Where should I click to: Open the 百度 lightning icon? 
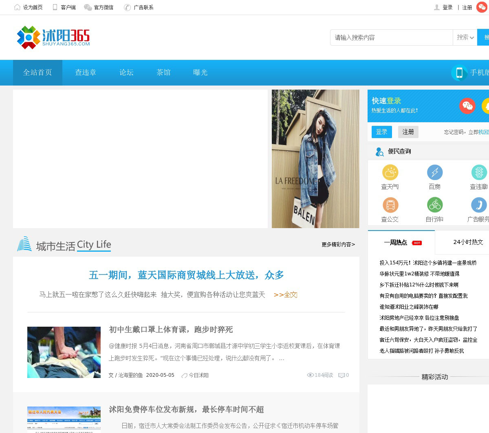[435, 172]
